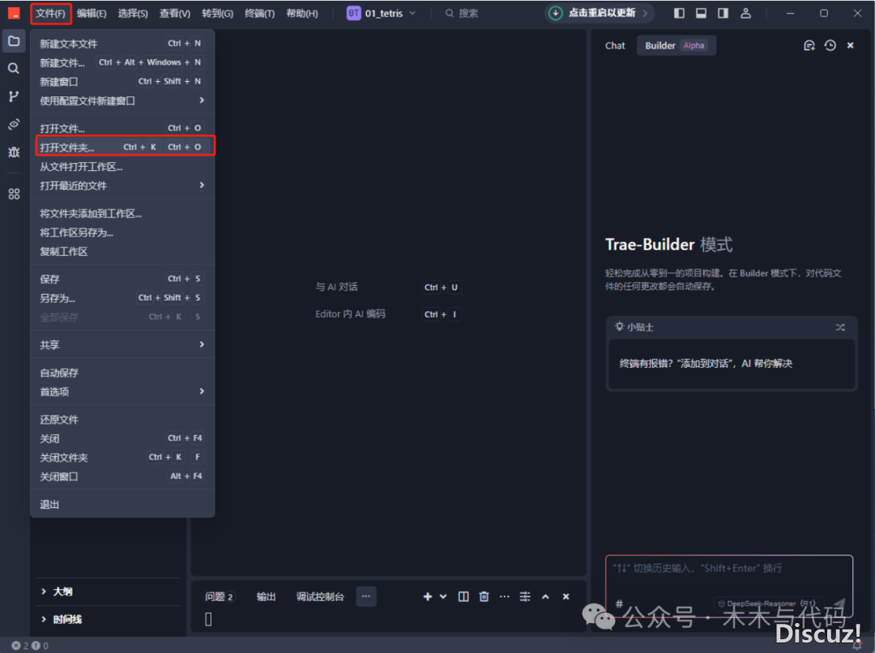Split the terminal panel
875x653 pixels.
(463, 596)
